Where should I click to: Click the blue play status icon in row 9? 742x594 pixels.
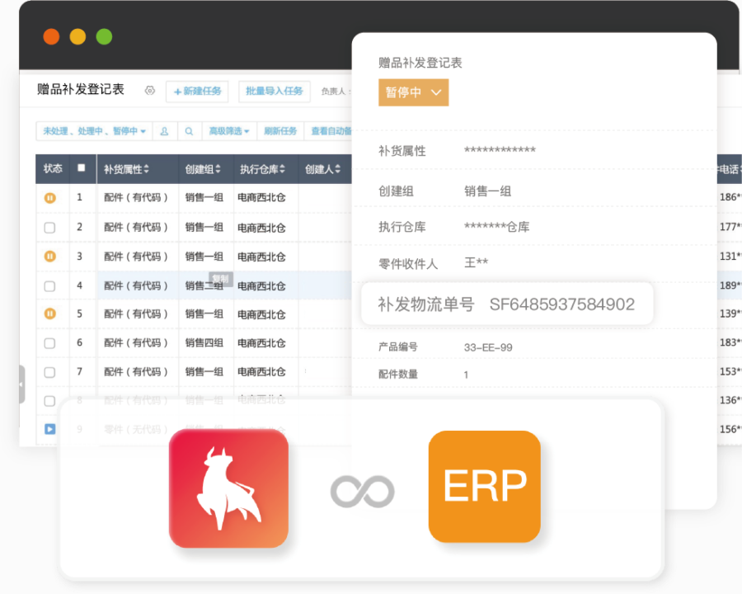coord(49,429)
